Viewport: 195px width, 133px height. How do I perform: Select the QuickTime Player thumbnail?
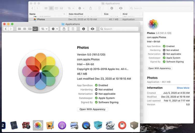click(x=86, y=125)
